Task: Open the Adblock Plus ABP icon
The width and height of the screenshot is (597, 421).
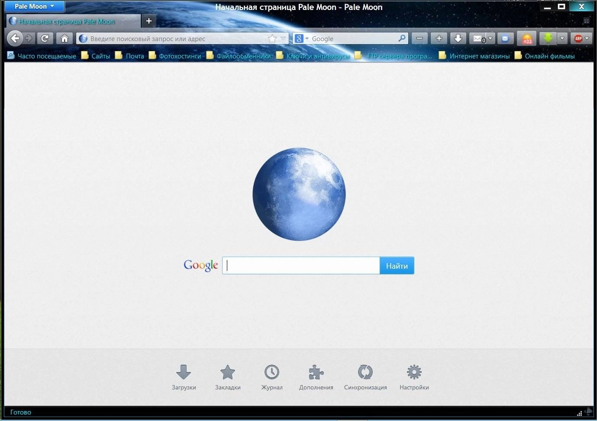Action: (x=578, y=39)
